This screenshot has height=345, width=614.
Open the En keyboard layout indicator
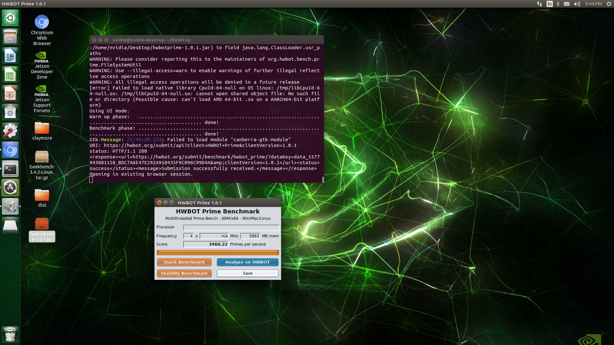click(x=550, y=4)
